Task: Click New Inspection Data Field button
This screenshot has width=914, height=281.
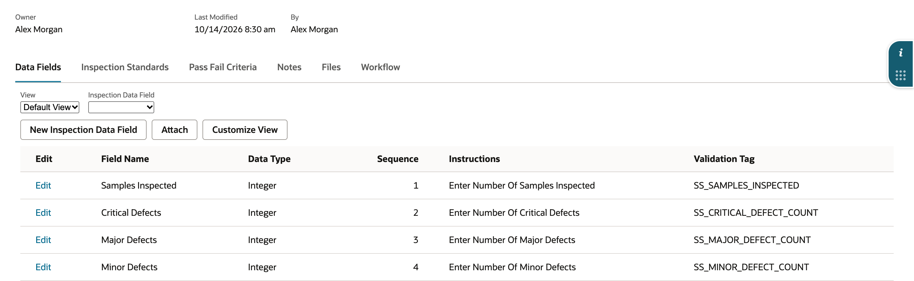Action: (x=83, y=130)
